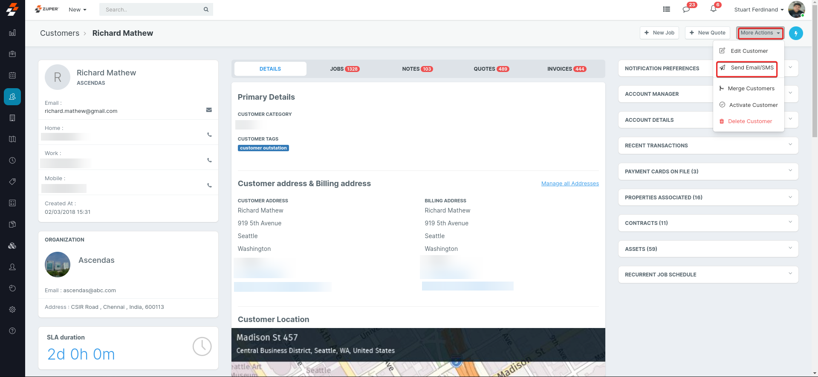Open the Stuart Ferdinand user menu
The width and height of the screenshot is (818, 377).
pos(758,10)
